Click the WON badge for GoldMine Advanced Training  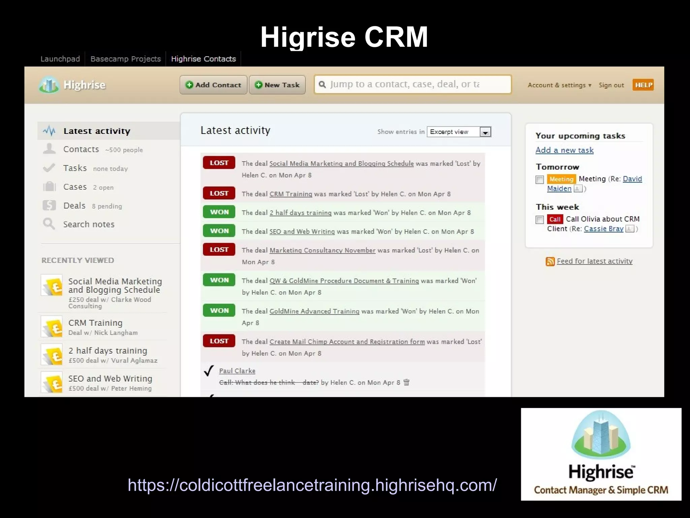[219, 310]
